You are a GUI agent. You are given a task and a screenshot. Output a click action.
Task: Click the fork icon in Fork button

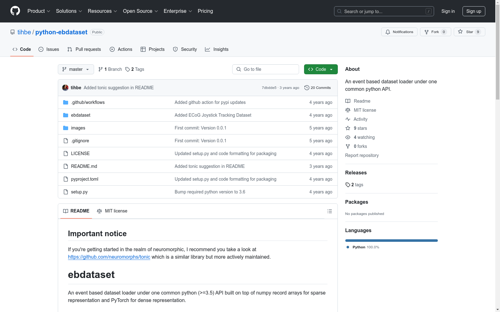[427, 32]
